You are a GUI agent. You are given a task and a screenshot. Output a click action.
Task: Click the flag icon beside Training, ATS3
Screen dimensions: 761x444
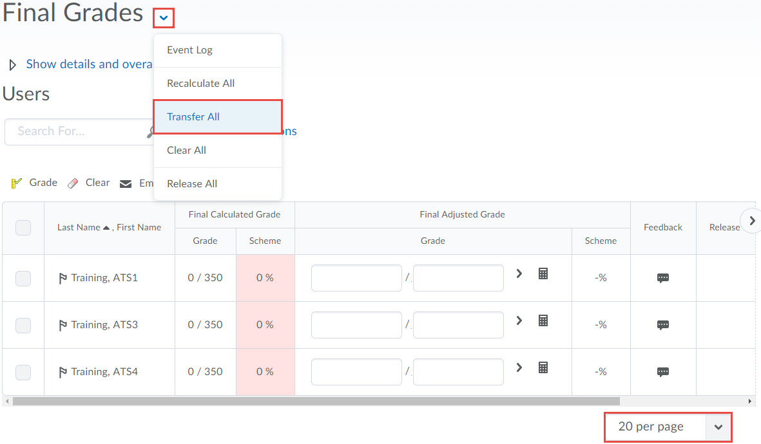point(63,326)
